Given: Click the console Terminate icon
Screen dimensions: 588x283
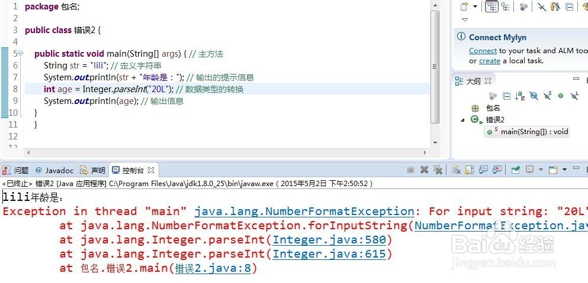Looking at the screenshot, I should pos(410,170).
